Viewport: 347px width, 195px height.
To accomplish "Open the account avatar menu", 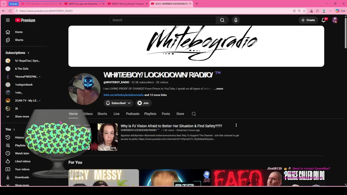I will click(x=335, y=20).
